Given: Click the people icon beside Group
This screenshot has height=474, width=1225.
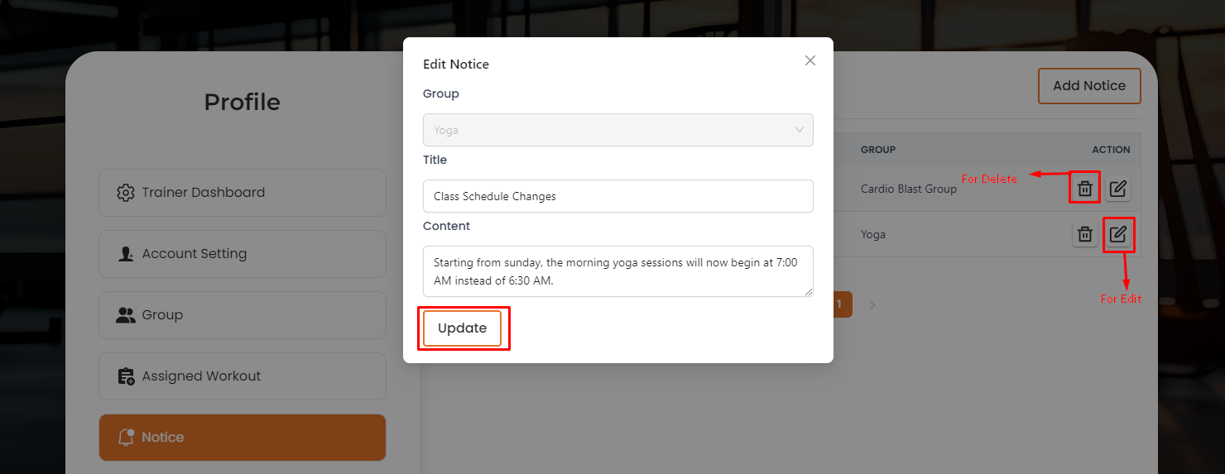Looking at the screenshot, I should pos(126,315).
